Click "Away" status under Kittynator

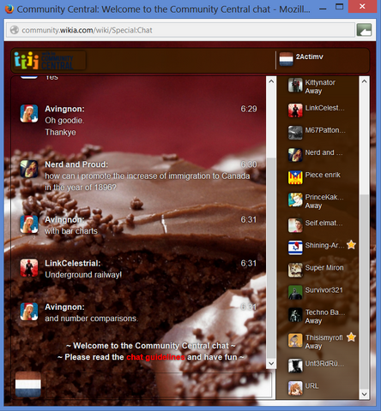313,91
